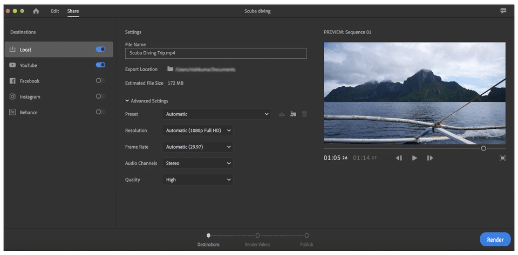Click the Instagram logo icon
Viewport: 518px width, 255px height.
point(12,97)
